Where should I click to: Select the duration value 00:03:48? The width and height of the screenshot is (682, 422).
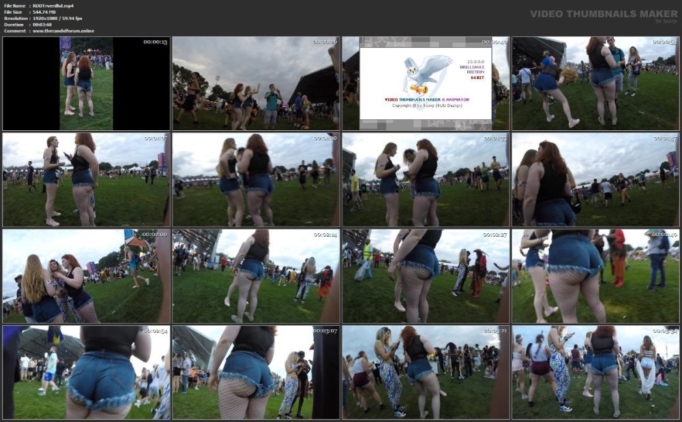pos(42,25)
